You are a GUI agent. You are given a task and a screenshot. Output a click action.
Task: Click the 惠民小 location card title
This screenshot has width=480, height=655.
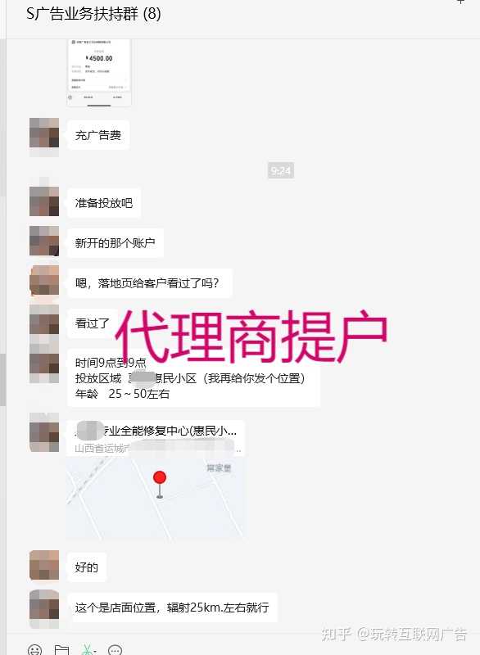point(156,431)
